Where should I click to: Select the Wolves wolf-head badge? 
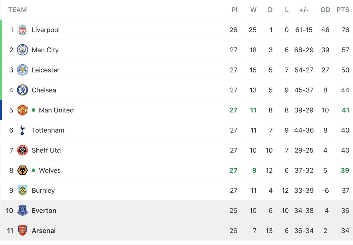tap(23, 170)
